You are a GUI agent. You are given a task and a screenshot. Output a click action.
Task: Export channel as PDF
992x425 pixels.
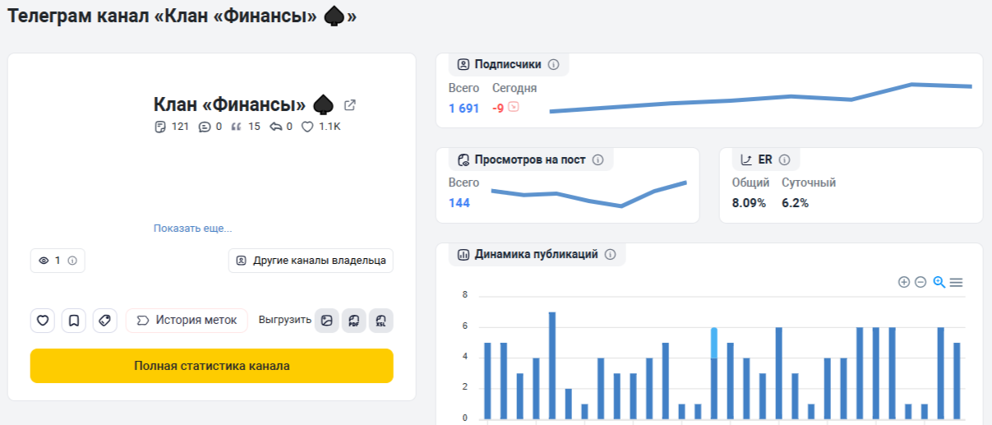pos(353,321)
